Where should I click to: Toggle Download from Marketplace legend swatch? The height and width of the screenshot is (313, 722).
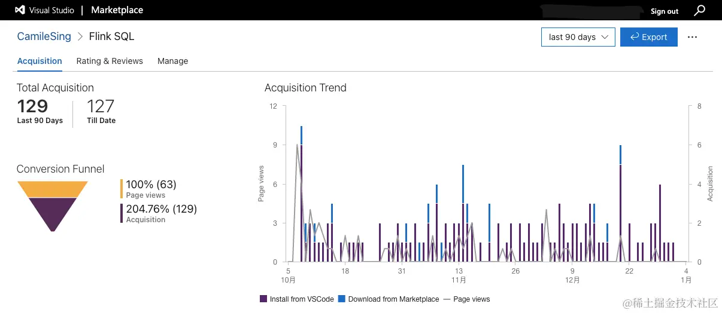(342, 299)
